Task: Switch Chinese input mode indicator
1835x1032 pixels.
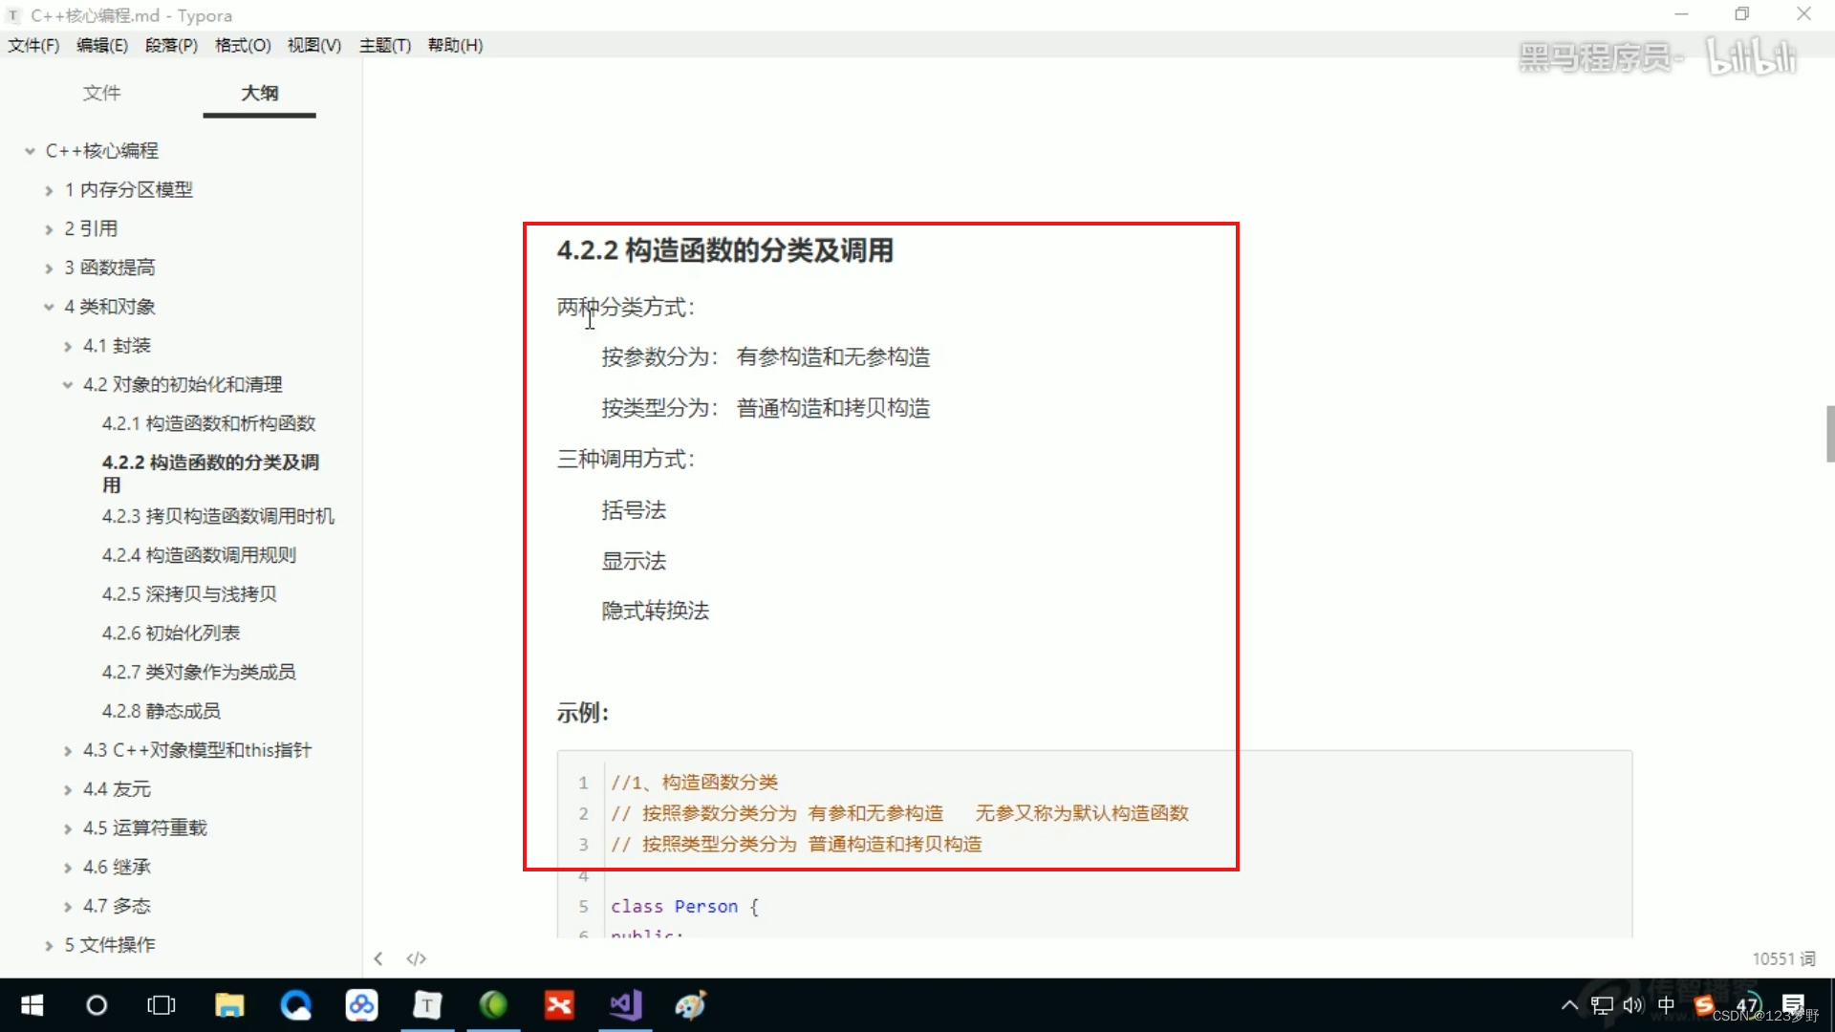Action: coord(1666,1005)
